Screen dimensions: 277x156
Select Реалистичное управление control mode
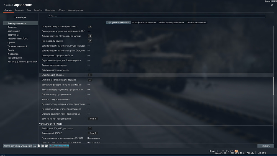click(171, 22)
